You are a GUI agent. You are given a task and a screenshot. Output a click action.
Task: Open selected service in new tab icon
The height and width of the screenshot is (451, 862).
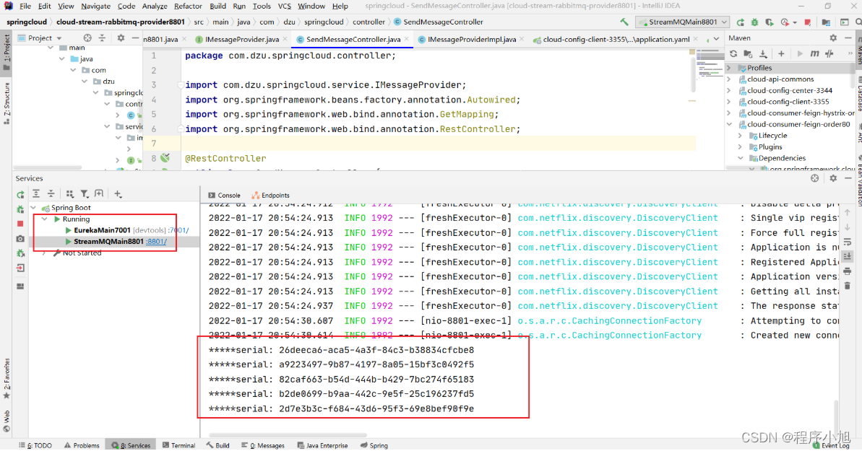coord(99,193)
